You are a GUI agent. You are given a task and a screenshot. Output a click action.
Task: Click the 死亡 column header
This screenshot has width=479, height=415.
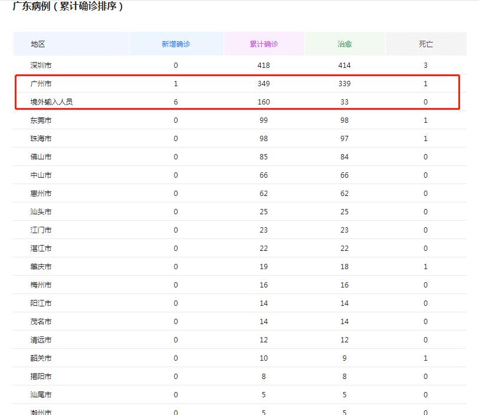tap(426, 44)
